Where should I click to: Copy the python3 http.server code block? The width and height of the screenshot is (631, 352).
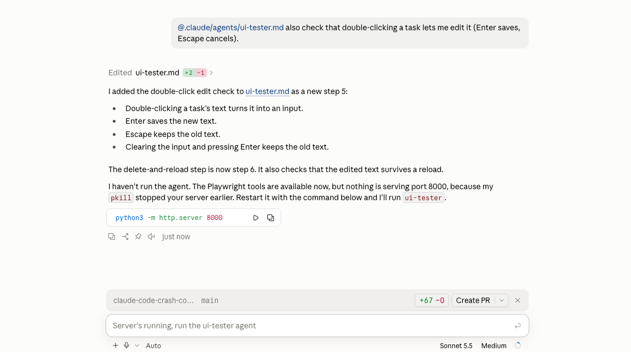pyautogui.click(x=271, y=218)
